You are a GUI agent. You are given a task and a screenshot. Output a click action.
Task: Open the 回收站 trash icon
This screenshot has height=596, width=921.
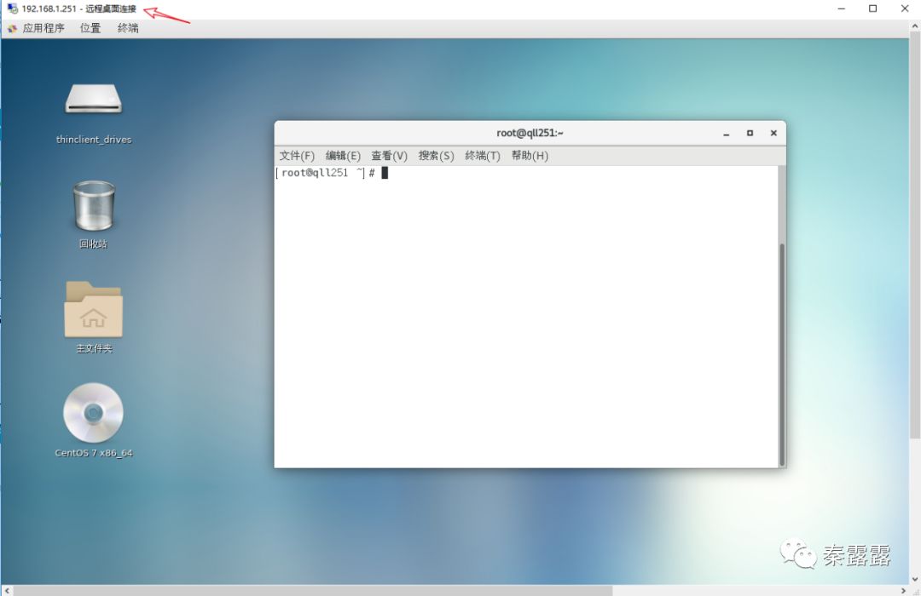pos(93,204)
